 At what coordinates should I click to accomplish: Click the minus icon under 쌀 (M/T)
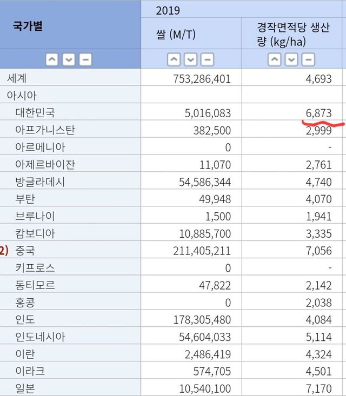(208, 59)
